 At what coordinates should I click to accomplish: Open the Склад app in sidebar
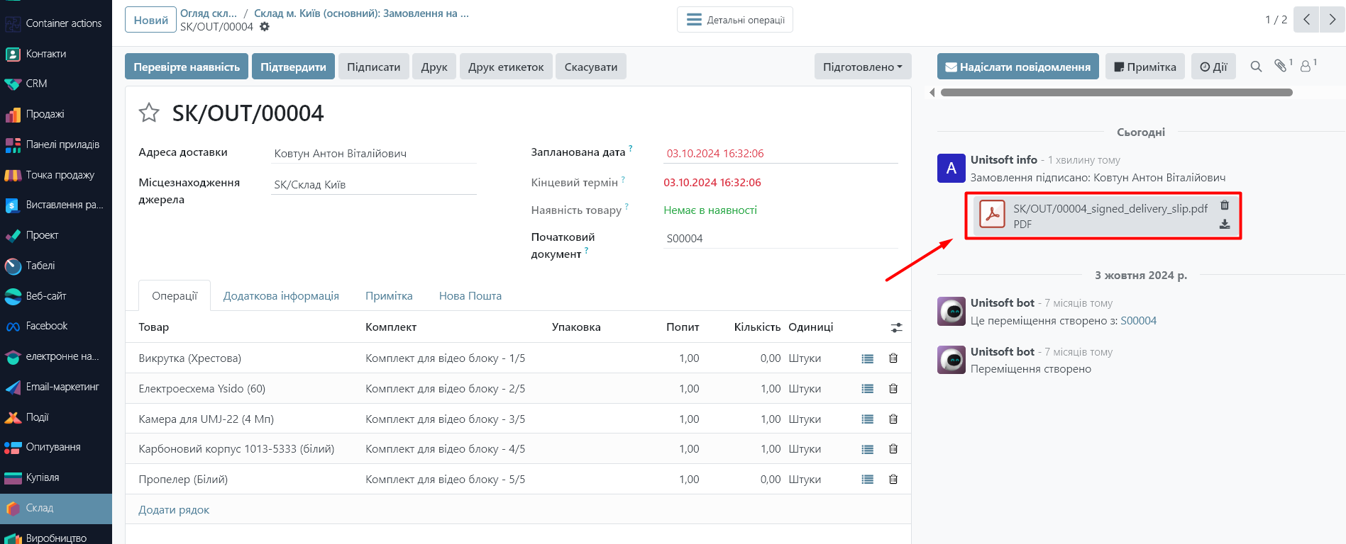(40, 508)
